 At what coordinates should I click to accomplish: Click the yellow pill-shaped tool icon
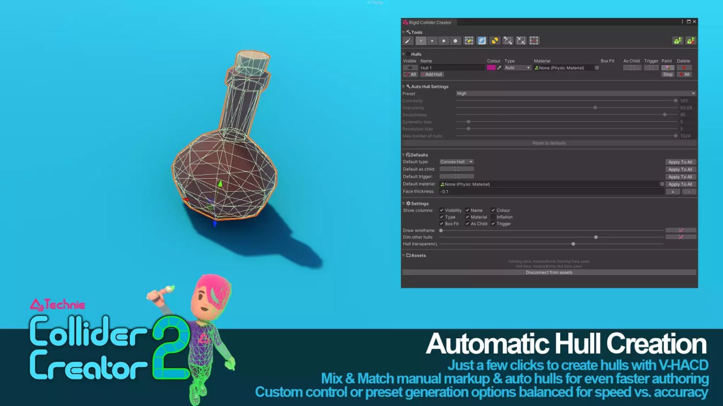[x=495, y=41]
